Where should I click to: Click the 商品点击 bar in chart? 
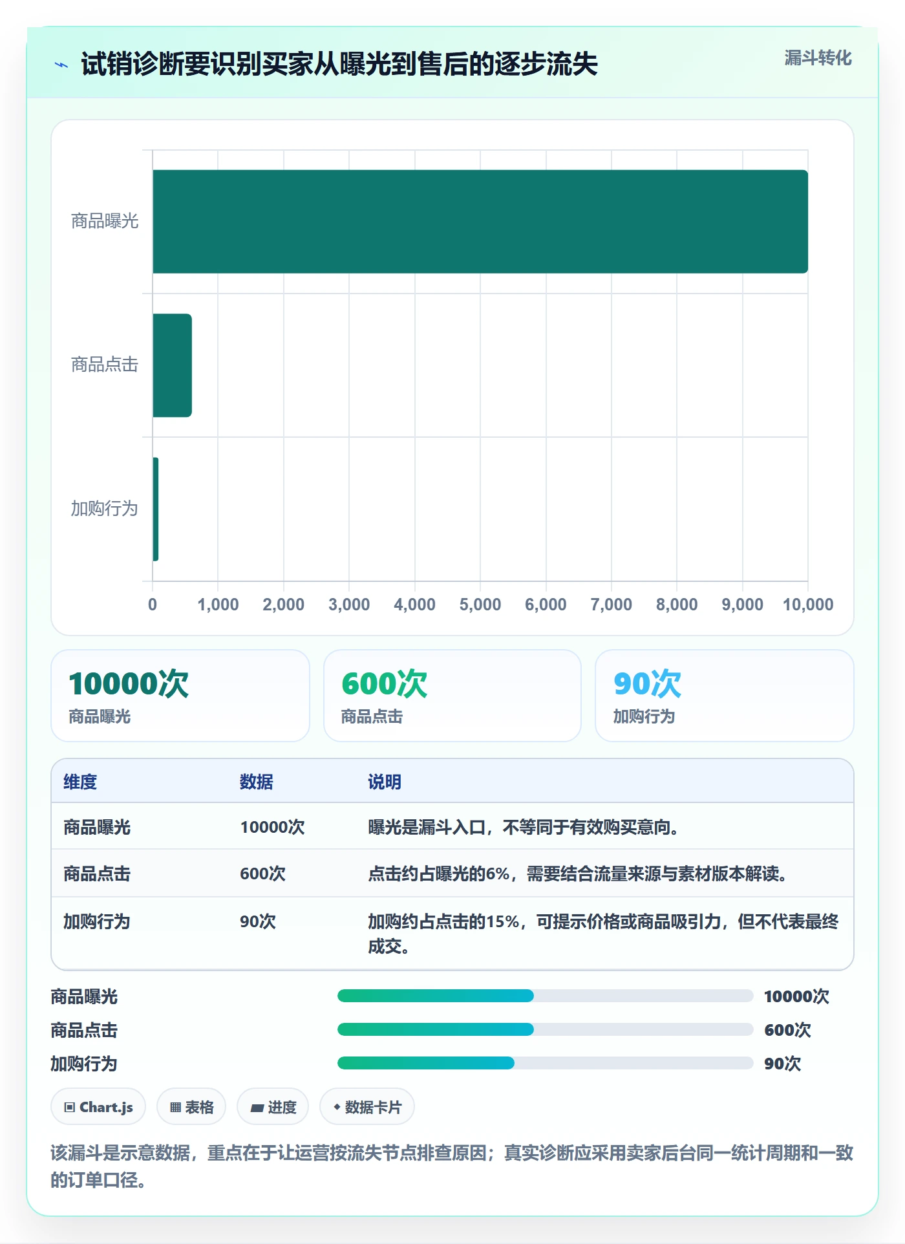coord(172,365)
